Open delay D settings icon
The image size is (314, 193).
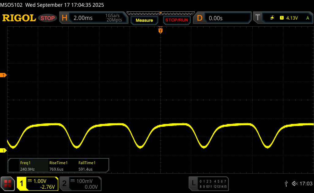(200, 18)
